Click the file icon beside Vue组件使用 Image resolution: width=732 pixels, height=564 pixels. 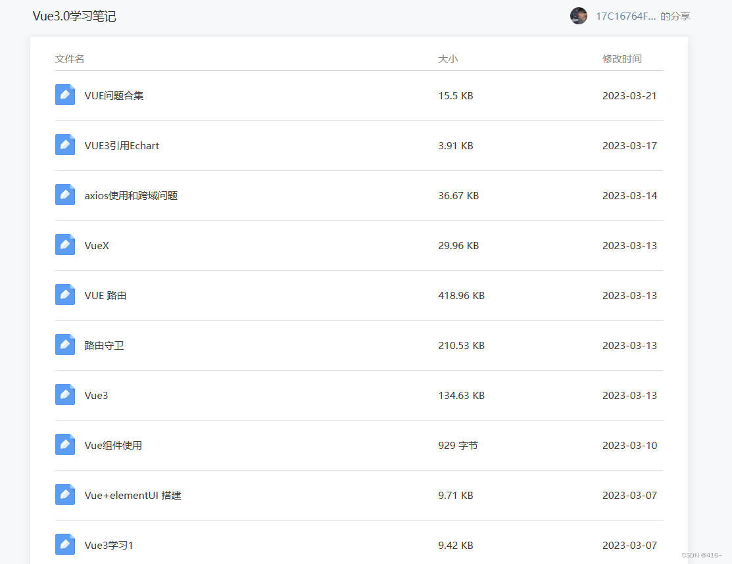(x=65, y=444)
